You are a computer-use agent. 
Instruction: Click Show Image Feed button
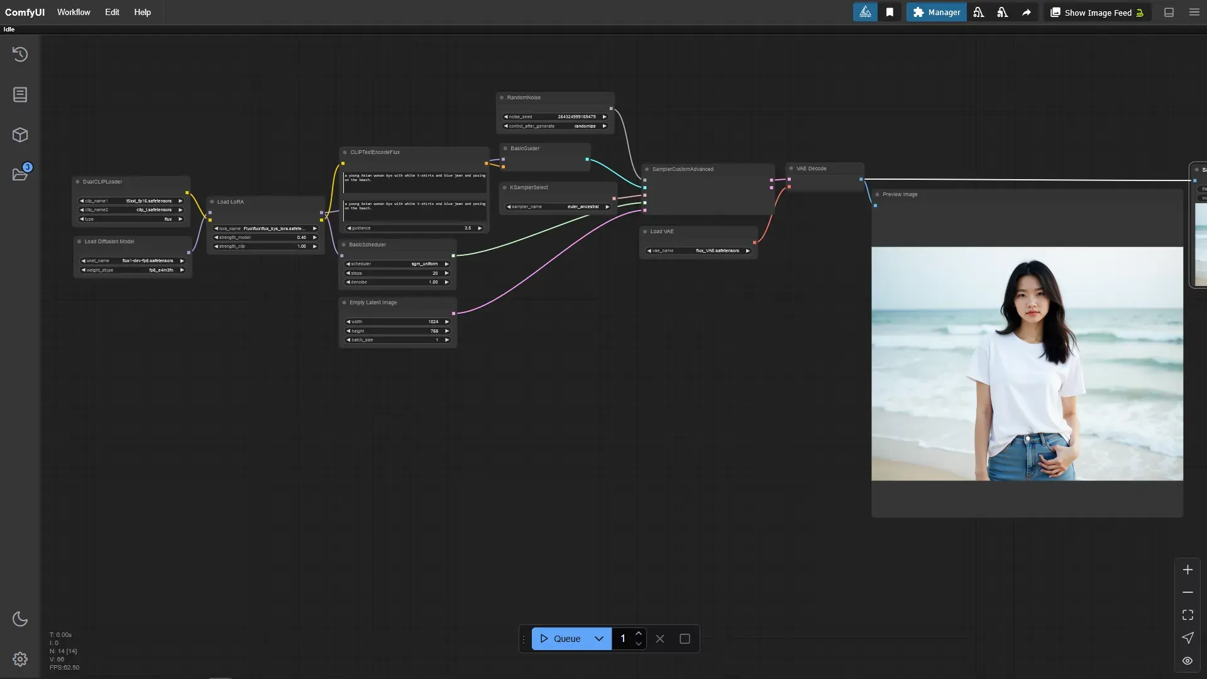click(x=1097, y=13)
